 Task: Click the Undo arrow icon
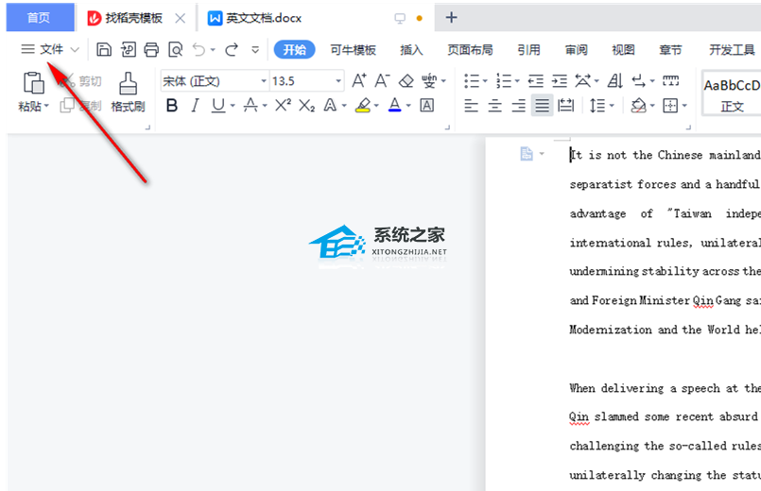click(199, 49)
